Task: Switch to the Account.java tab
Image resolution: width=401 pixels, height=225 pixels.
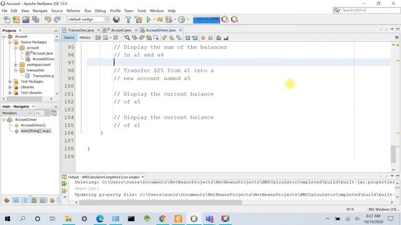Action: coord(121,30)
